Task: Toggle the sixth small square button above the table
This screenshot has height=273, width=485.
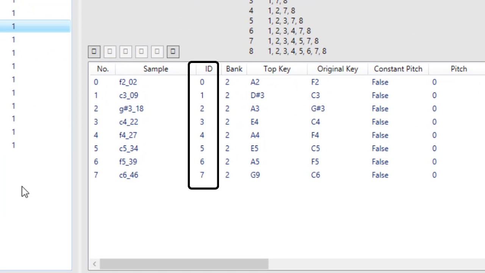Action: pyautogui.click(x=173, y=51)
